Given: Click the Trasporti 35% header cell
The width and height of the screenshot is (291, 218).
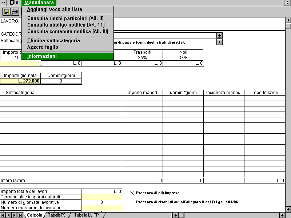Looking at the screenshot, I should click(x=142, y=55).
